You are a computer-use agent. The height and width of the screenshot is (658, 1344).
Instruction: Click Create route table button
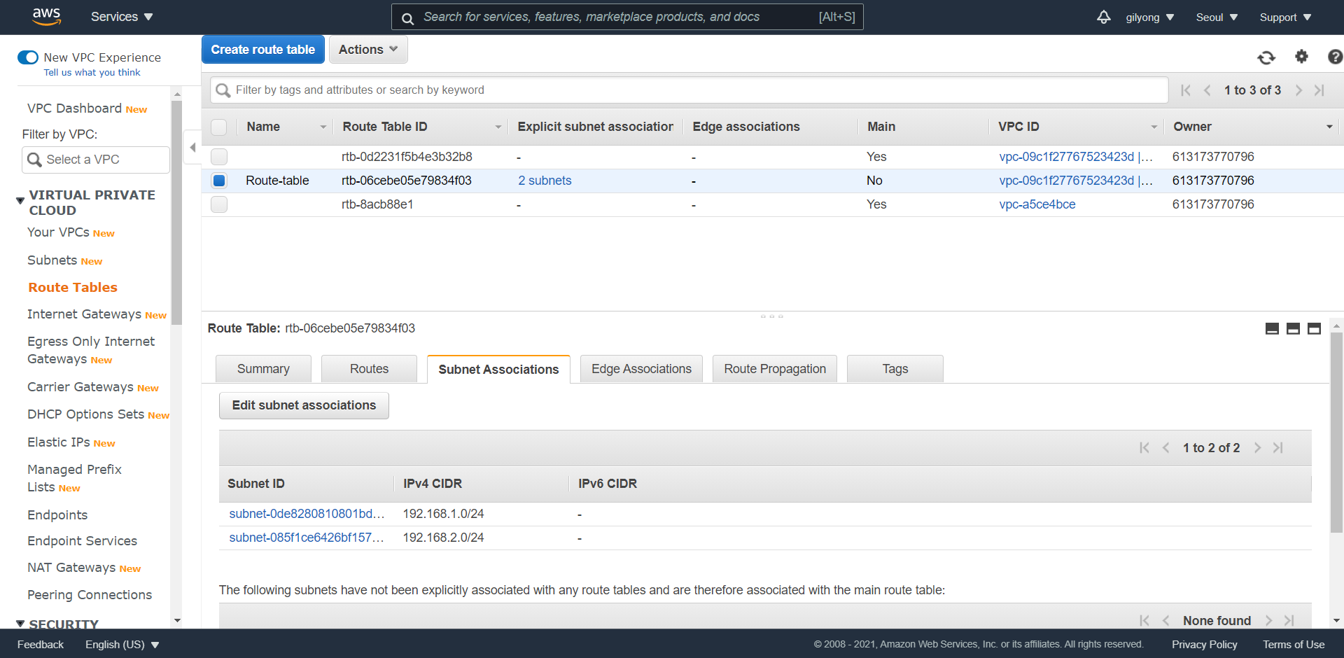click(x=263, y=50)
